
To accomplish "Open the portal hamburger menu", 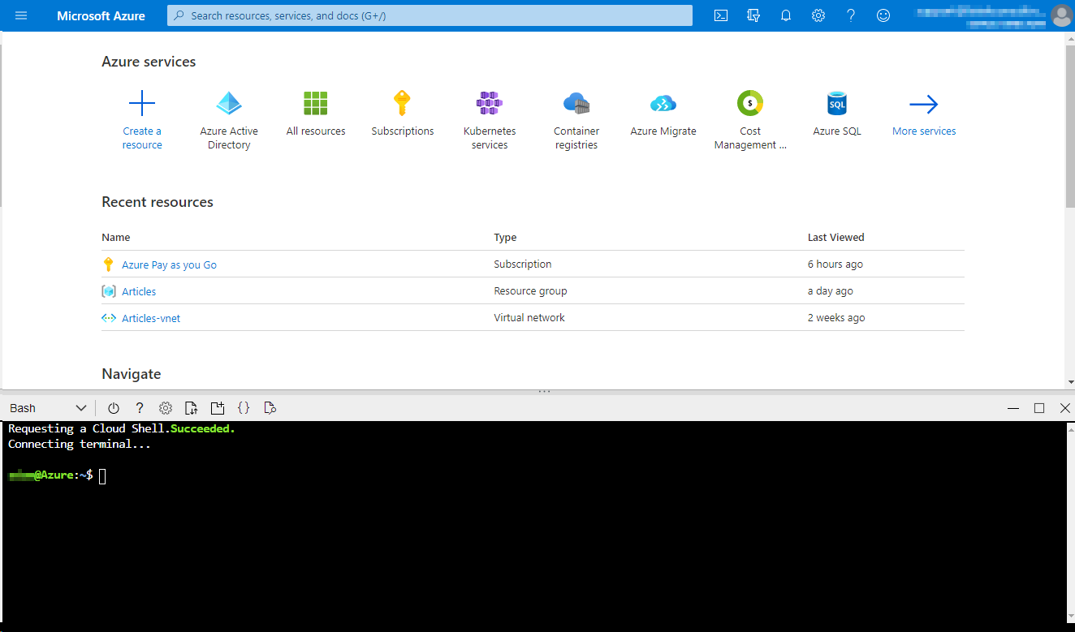I will pyautogui.click(x=22, y=15).
